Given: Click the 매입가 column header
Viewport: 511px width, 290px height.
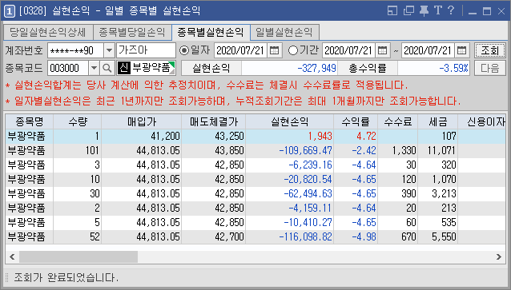Looking at the screenshot, I should pos(142,121).
